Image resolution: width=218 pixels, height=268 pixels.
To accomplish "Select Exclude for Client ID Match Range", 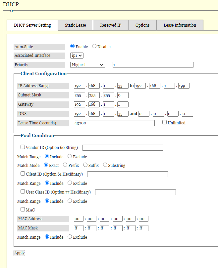I will (70, 183).
